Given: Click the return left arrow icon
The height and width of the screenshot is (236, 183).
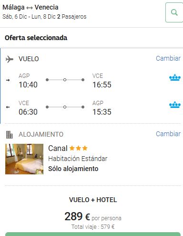Looking at the screenshot, I should [8, 107].
